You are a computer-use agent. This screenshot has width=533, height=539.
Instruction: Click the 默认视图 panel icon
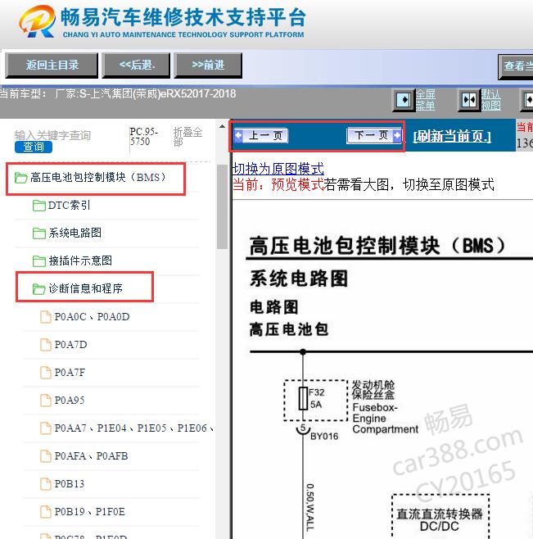click(x=469, y=100)
